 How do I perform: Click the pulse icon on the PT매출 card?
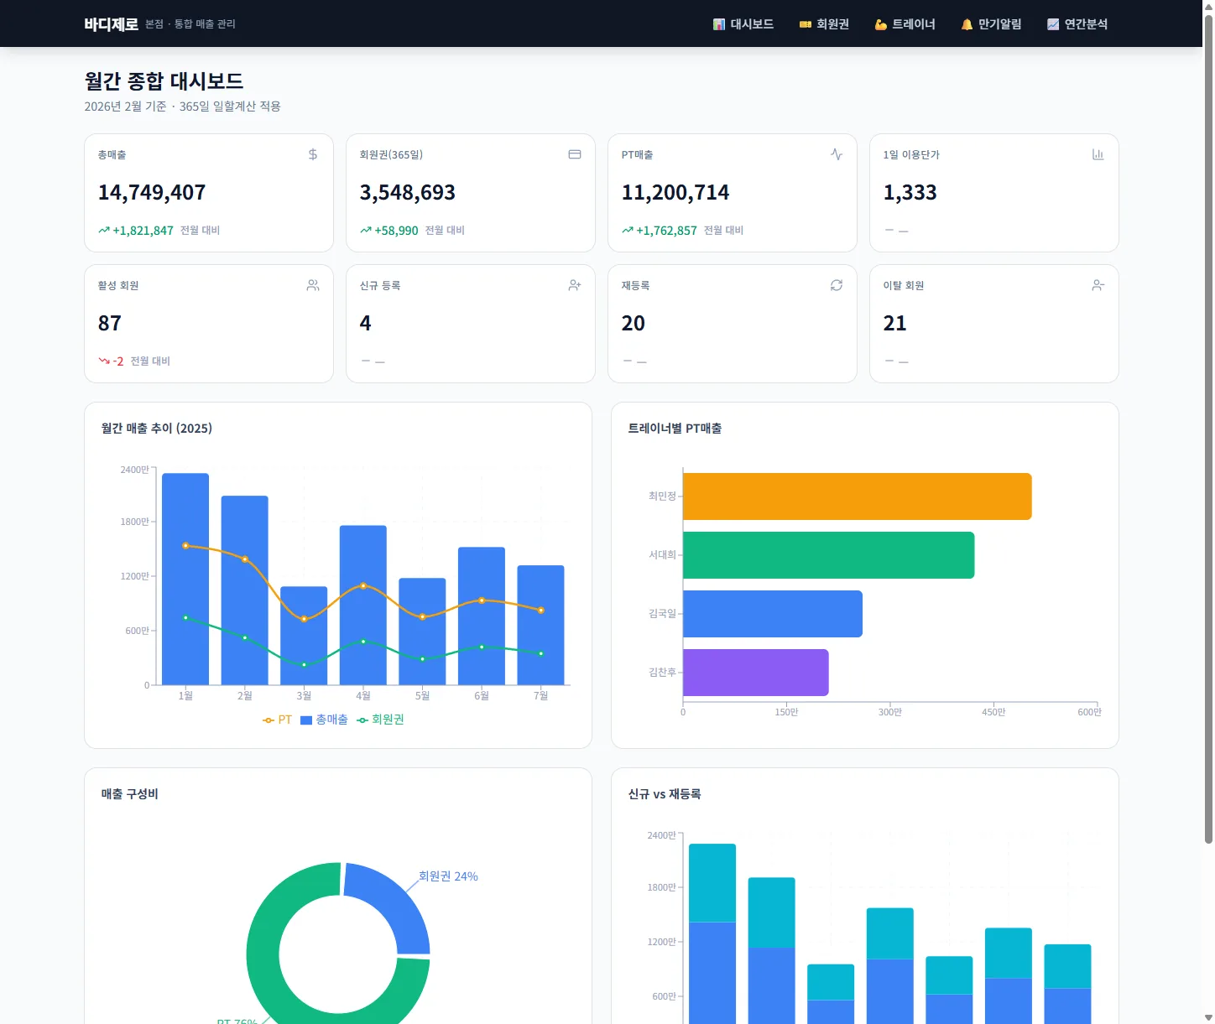click(x=837, y=154)
